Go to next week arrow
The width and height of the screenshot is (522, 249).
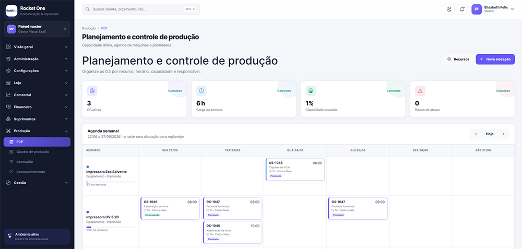(503, 134)
